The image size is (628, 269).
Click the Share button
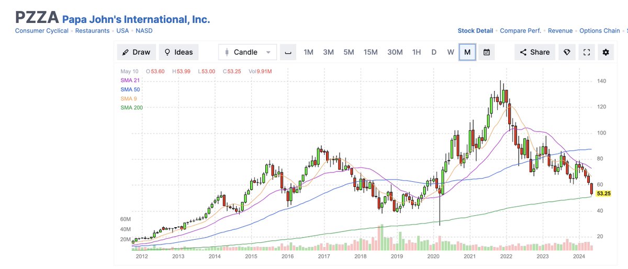[x=535, y=52]
